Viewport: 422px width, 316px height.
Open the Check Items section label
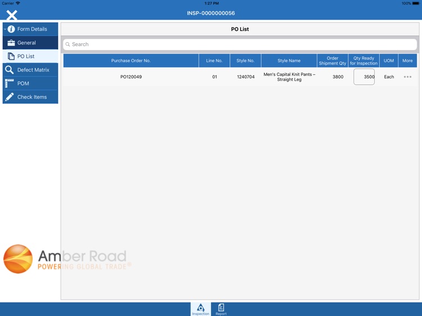(32, 97)
